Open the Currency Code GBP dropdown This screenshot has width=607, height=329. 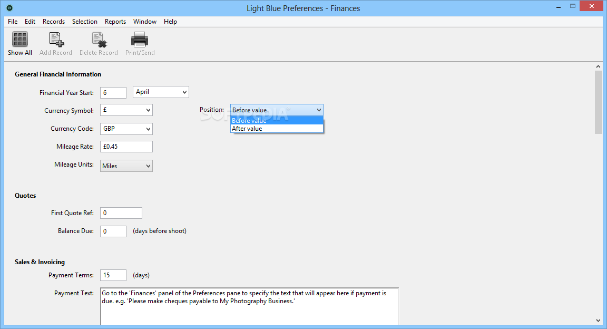coord(126,129)
